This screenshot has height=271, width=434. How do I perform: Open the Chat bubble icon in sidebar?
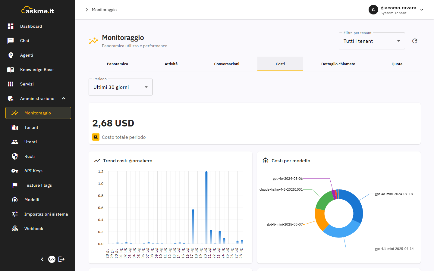point(11,41)
